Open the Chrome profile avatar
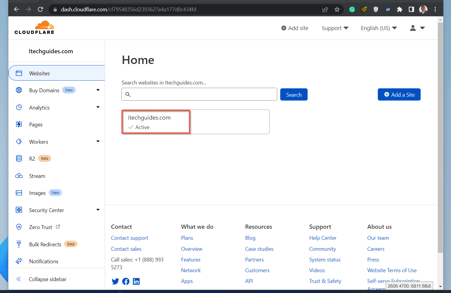Image resolution: width=451 pixels, height=293 pixels. pyautogui.click(x=423, y=10)
